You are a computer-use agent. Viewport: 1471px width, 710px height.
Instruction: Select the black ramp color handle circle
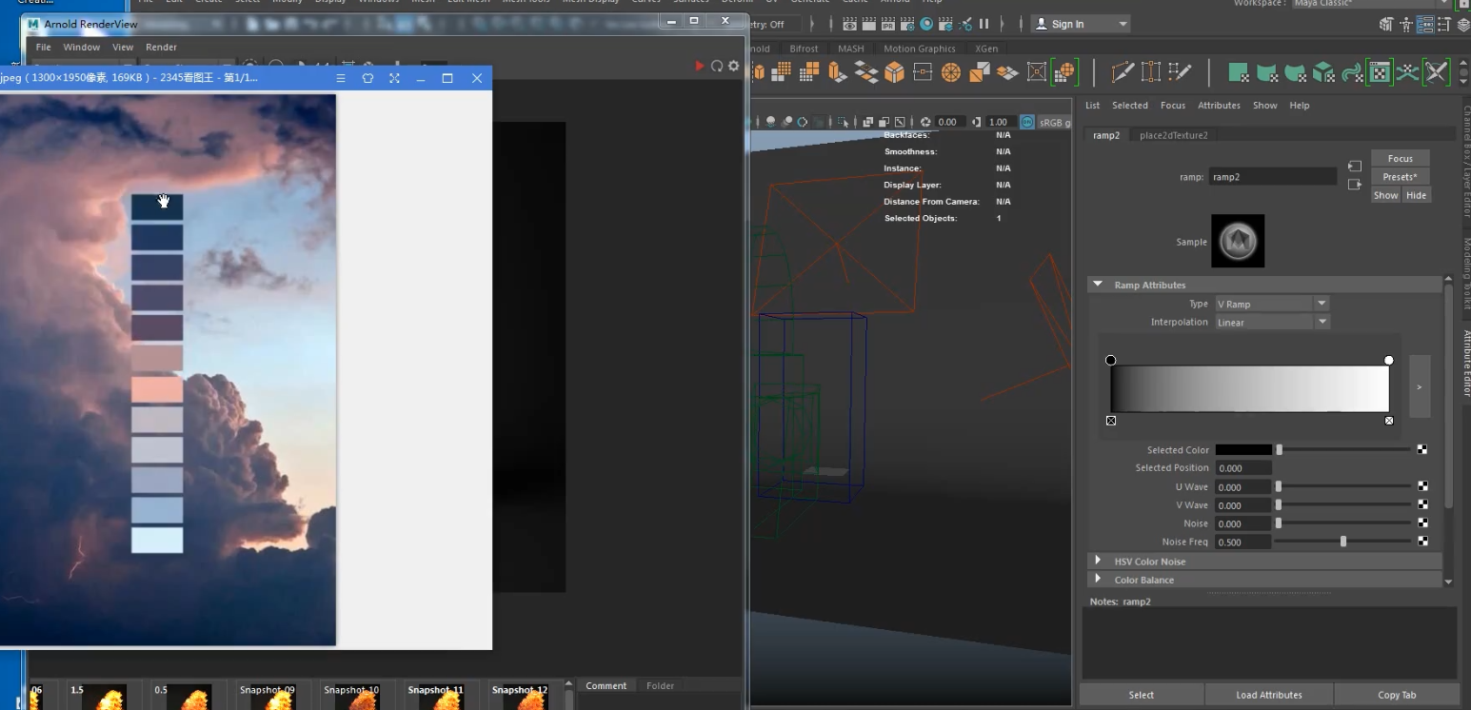[x=1111, y=361]
